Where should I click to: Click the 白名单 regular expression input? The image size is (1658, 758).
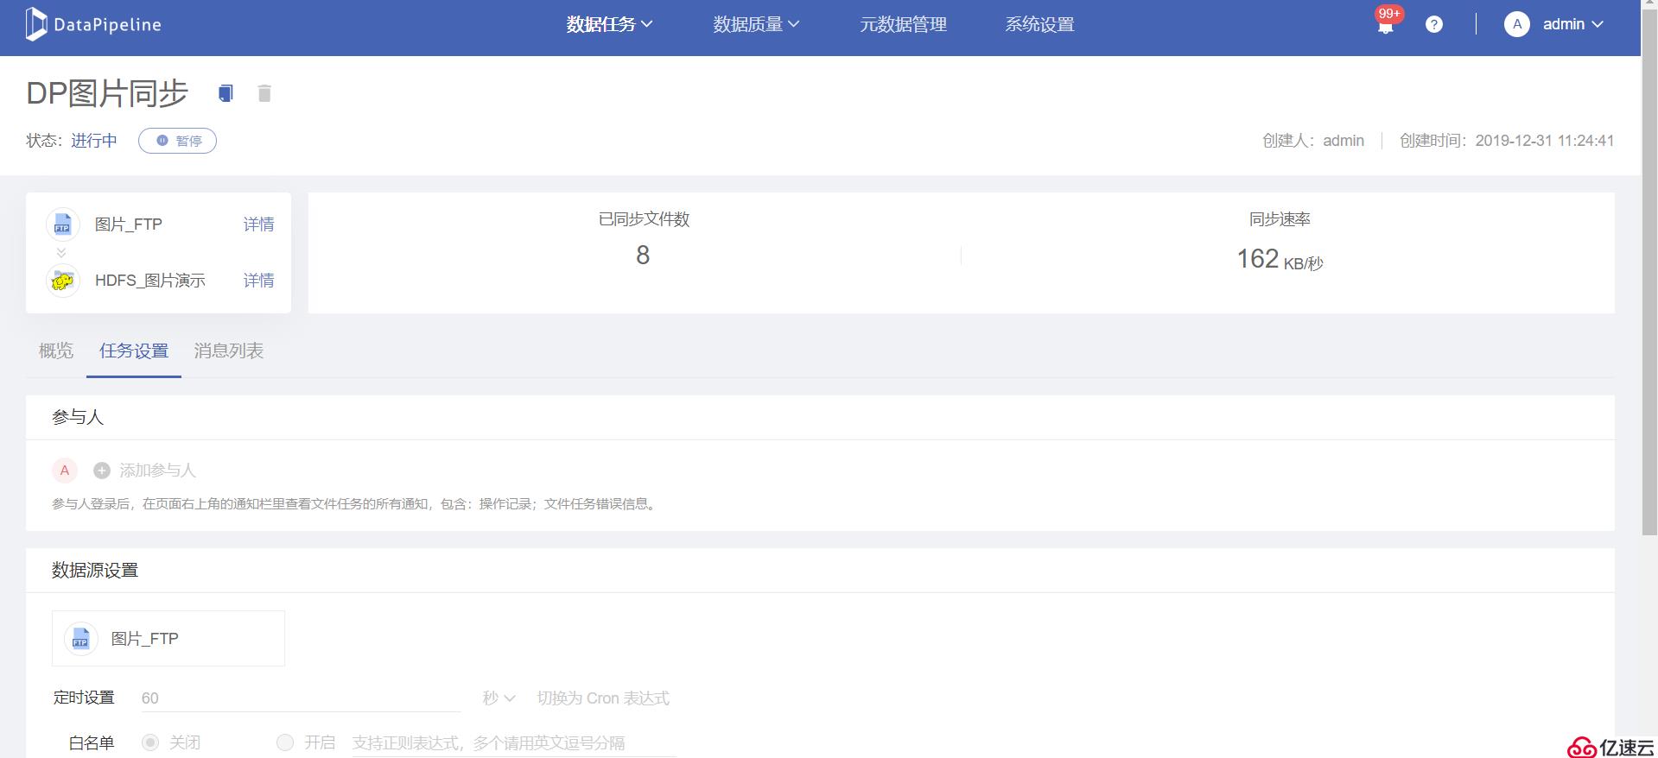pos(514,742)
